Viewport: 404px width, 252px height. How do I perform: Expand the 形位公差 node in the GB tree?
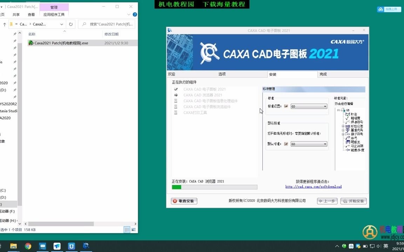[343, 126]
